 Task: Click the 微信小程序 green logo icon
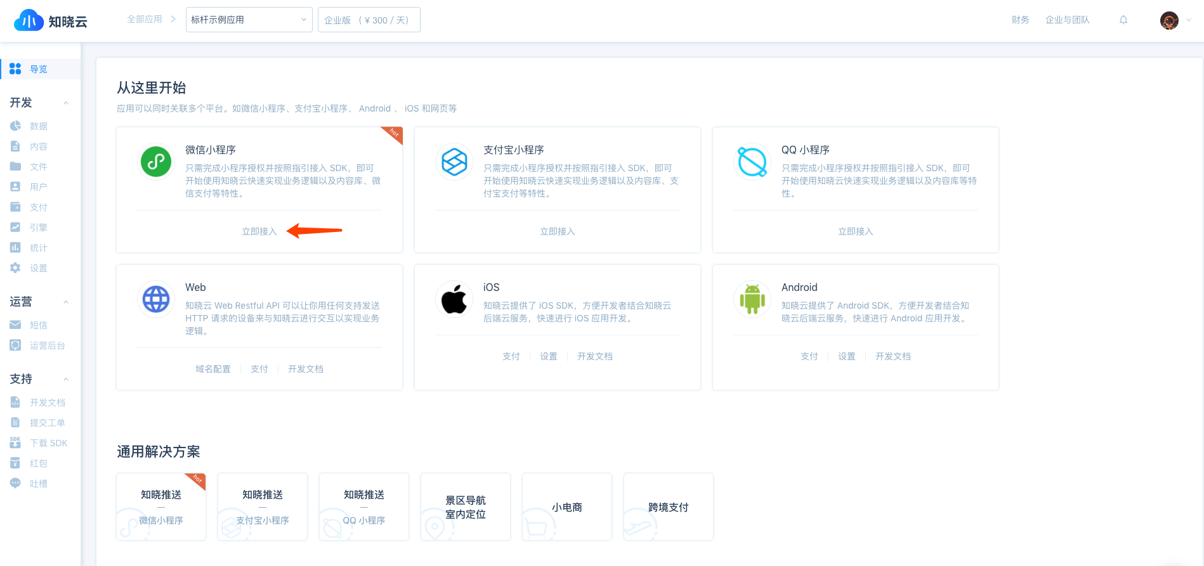coord(156,162)
